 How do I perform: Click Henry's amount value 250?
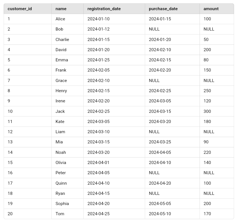207,91
